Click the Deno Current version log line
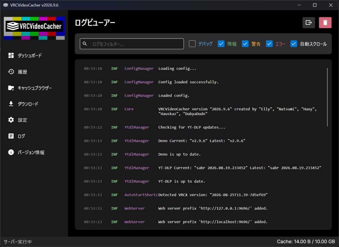The width and height of the screenshot is (339, 247). (202, 141)
